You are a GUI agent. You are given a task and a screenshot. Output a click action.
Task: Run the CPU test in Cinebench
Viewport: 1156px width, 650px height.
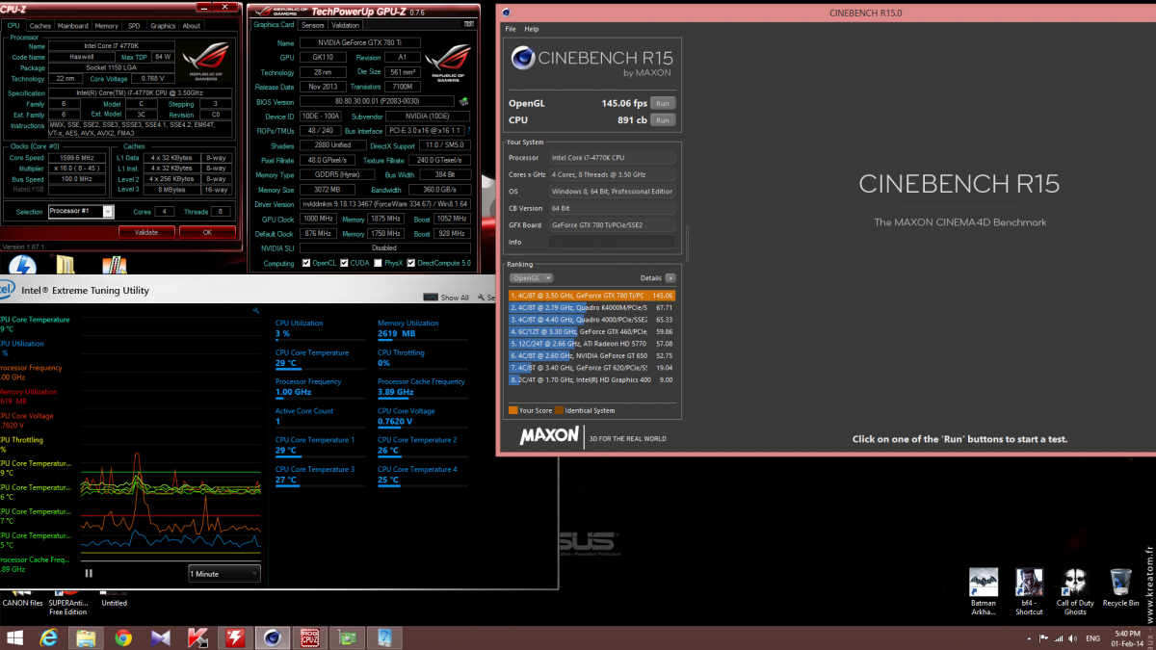pos(662,120)
